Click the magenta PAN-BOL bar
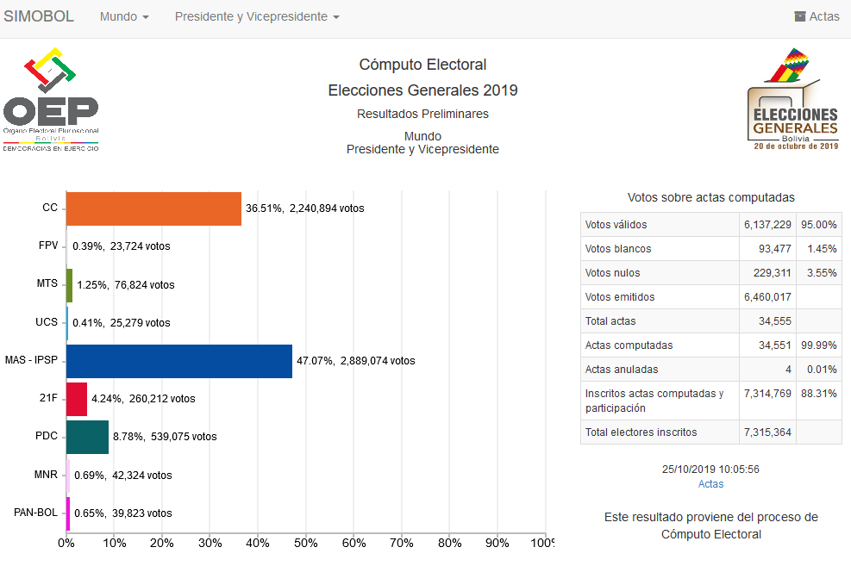This screenshot has height=566, width=851. tap(68, 513)
